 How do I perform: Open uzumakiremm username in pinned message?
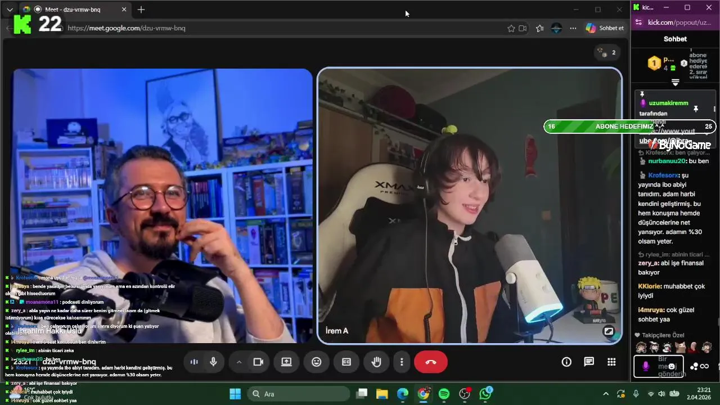coord(668,103)
